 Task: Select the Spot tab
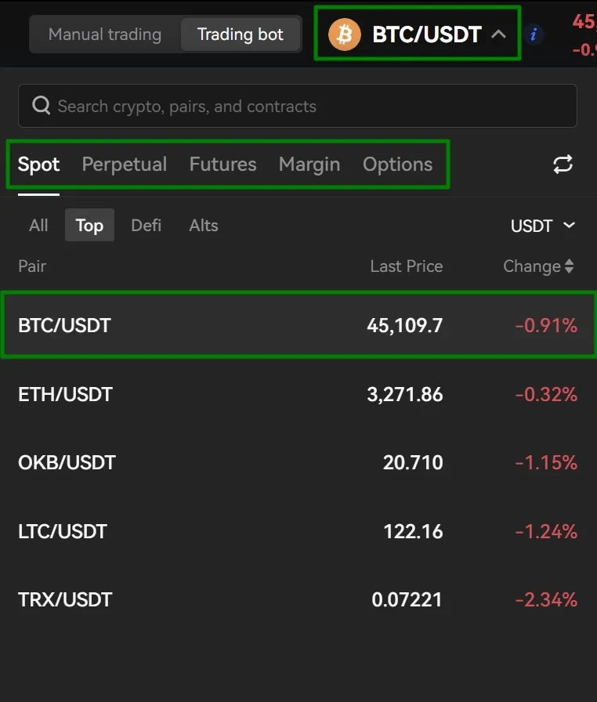coord(38,165)
